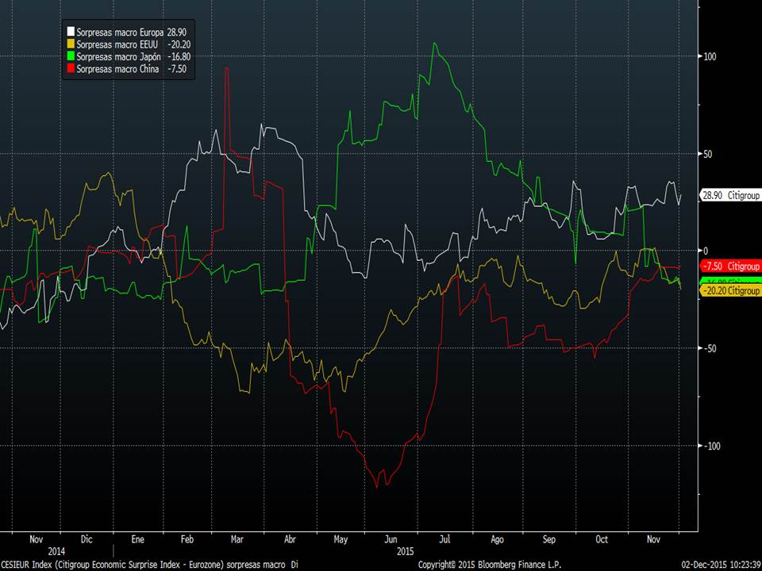This screenshot has height=571, width=762.
Task: Select 'Sorpresas macro Japón' legend entry
Action: pos(118,57)
